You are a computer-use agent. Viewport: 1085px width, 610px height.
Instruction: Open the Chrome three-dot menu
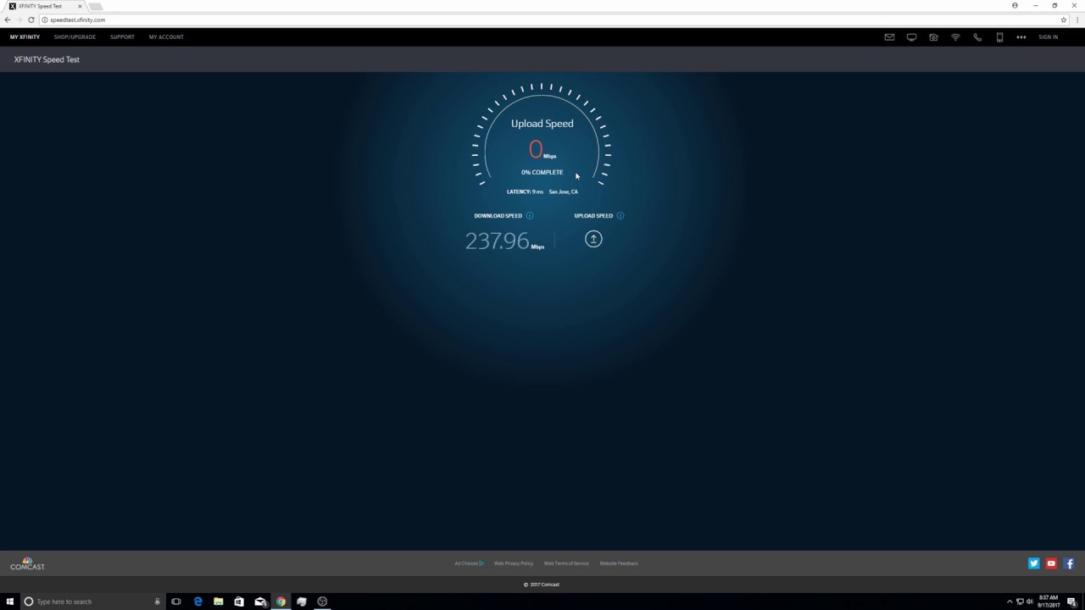(x=1077, y=19)
